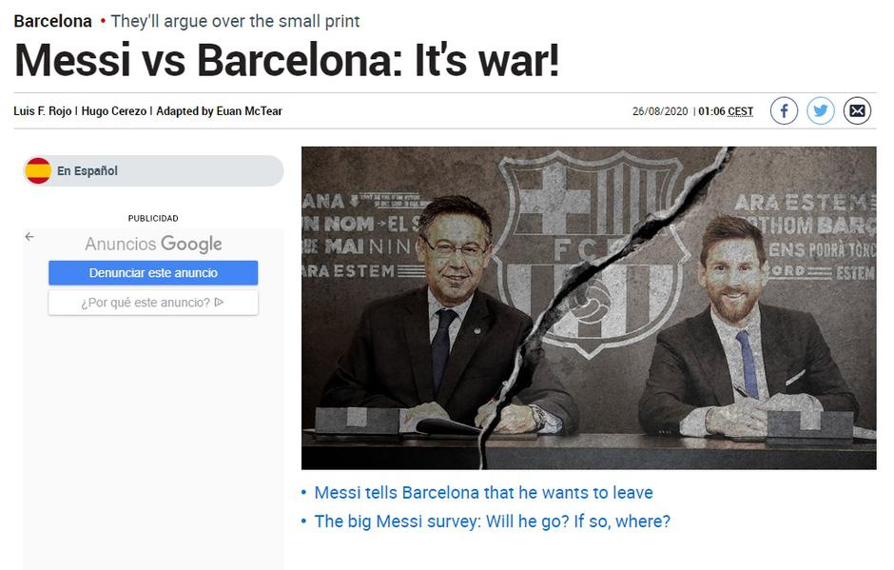Click the back arrow in ad panel
The image size is (894, 570).
(x=29, y=236)
